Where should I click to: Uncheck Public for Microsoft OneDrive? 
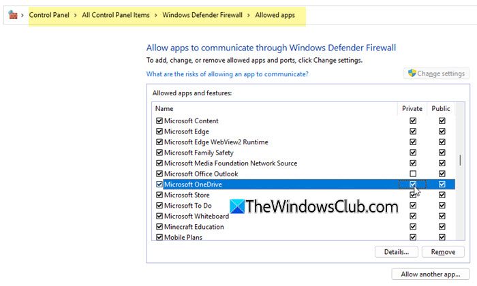(442, 184)
